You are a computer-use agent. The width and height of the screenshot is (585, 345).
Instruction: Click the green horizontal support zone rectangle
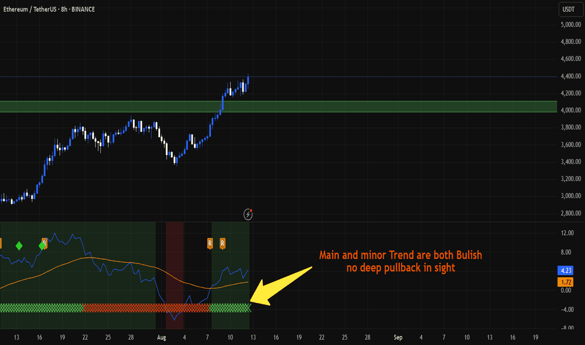(x=278, y=107)
